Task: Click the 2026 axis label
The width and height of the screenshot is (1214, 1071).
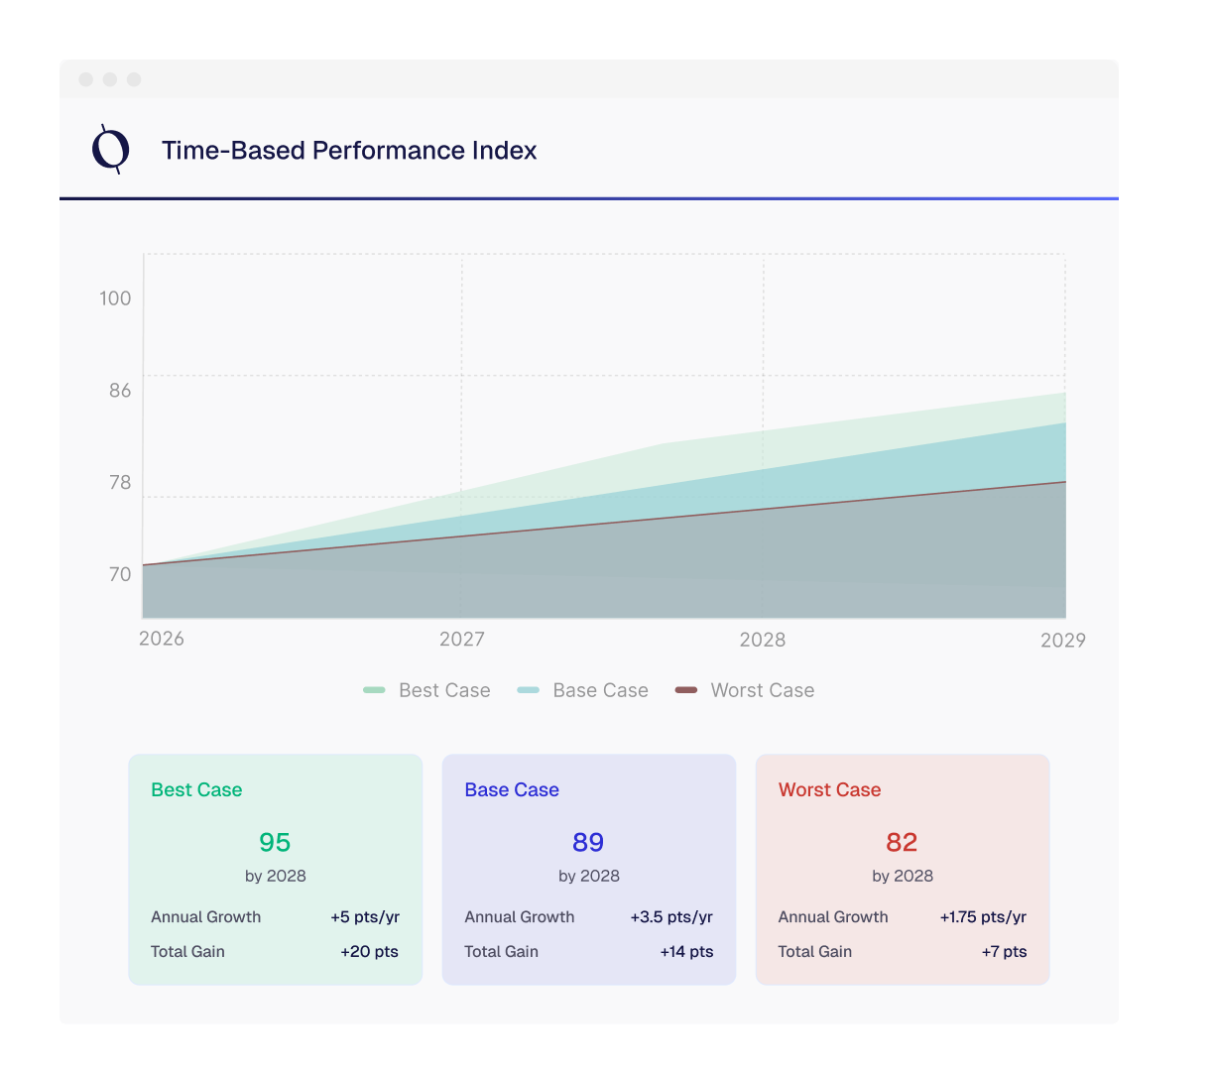Action: pos(161,640)
